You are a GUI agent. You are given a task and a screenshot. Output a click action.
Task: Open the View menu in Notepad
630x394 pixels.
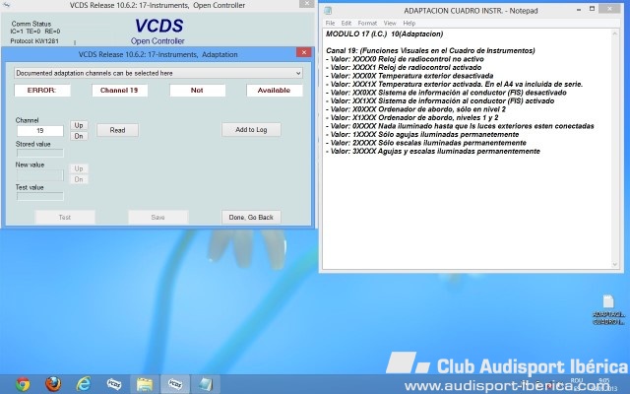390,24
